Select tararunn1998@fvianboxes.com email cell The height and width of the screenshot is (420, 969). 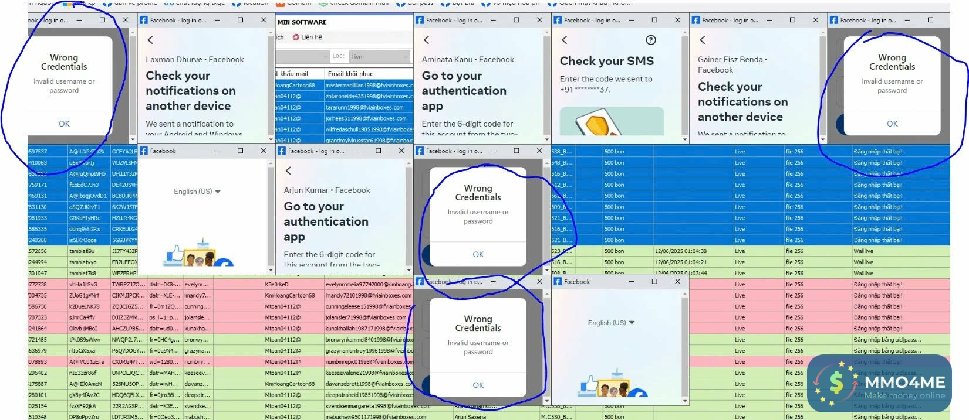(369, 108)
